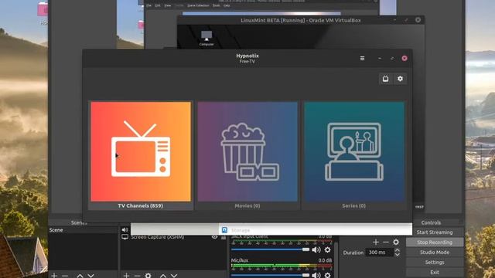Minimize the Hypnotix window
The height and width of the screenshot is (278, 495).
[x=380, y=59]
